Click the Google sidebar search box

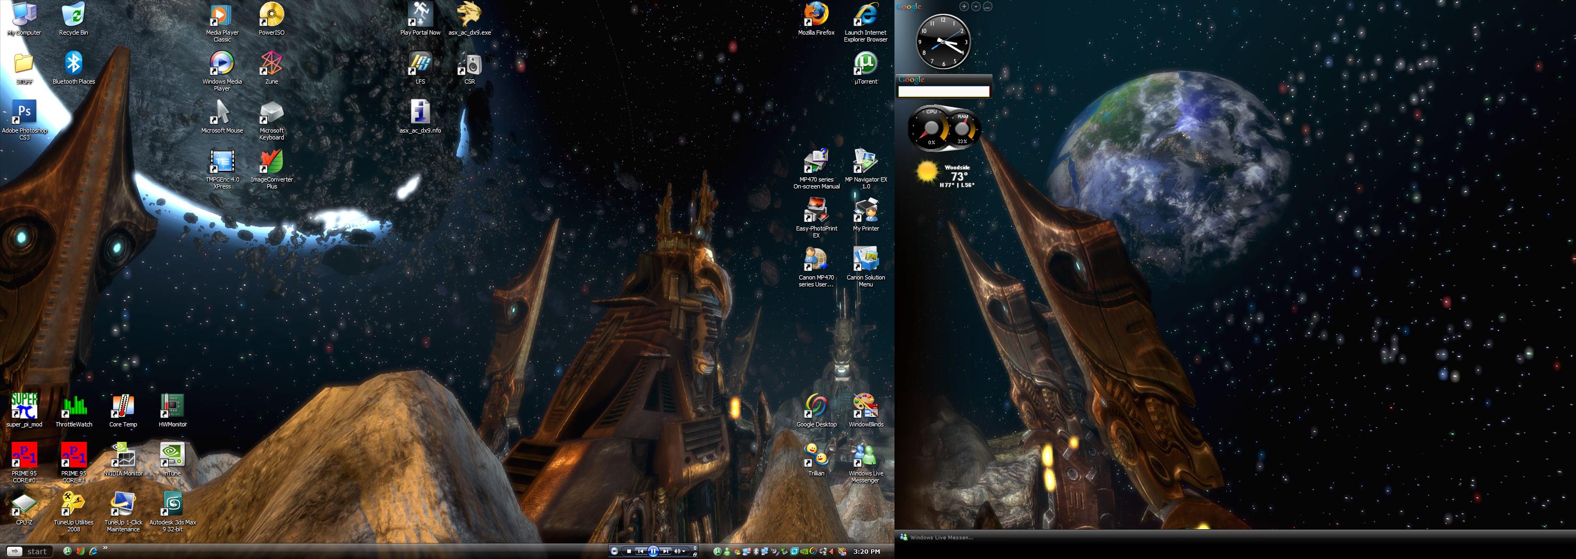pos(943,91)
